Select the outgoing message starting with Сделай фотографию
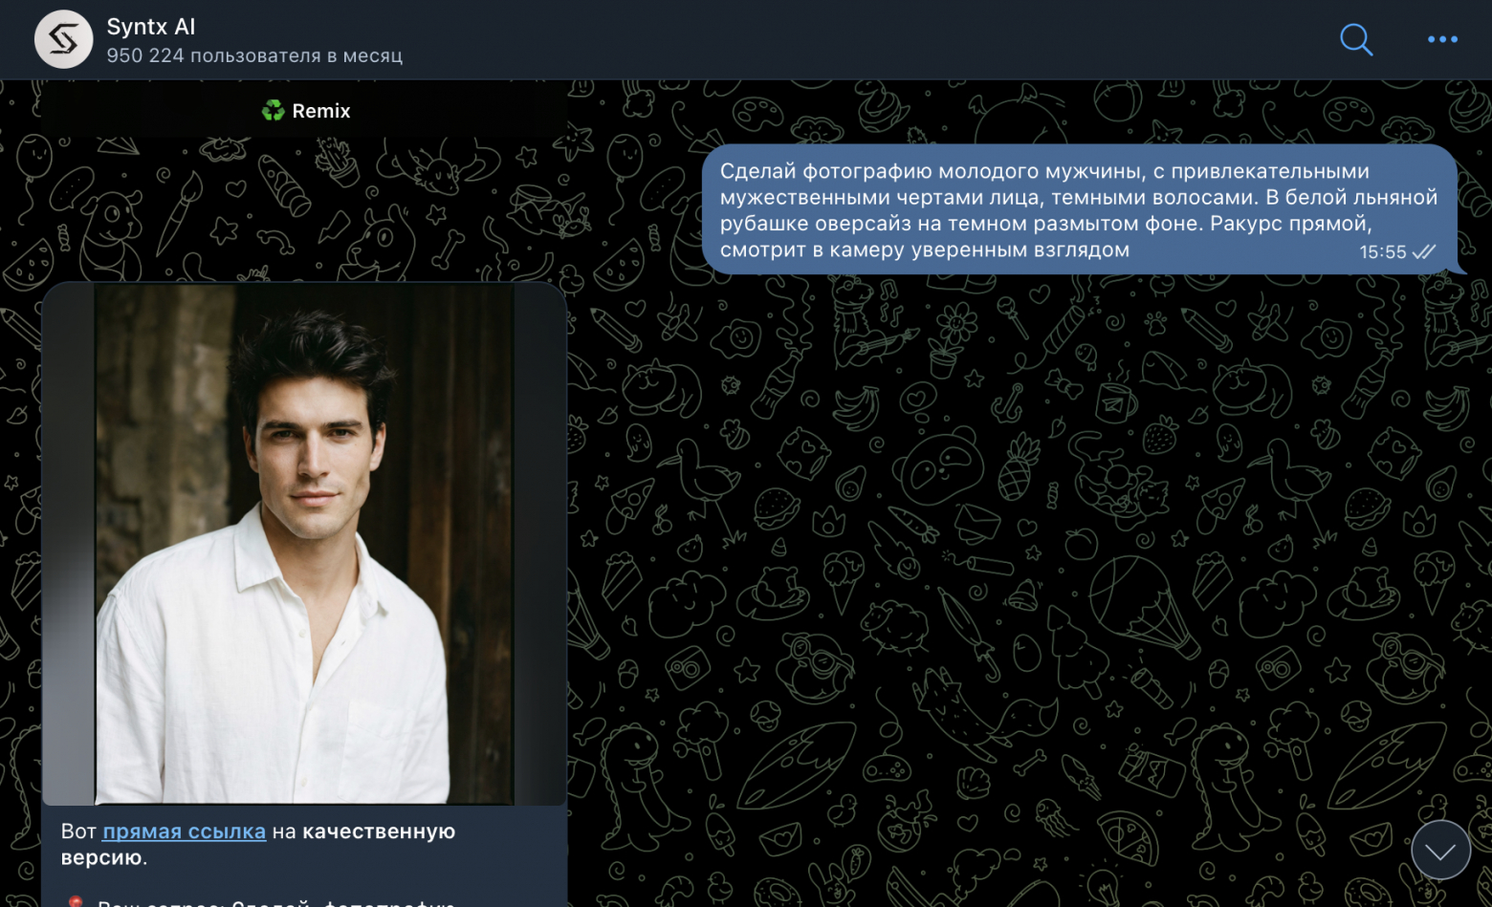 tap(1080, 209)
